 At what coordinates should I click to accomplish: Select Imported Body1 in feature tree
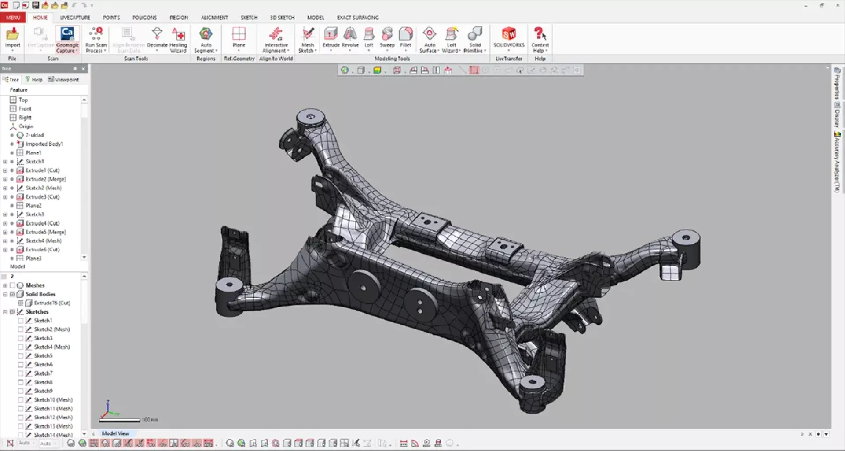click(x=44, y=144)
